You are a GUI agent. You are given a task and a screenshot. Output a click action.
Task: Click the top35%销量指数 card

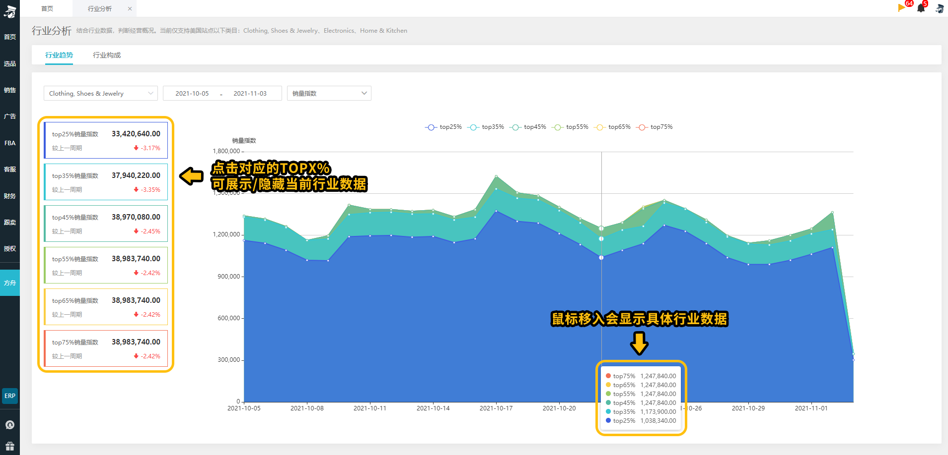(106, 182)
